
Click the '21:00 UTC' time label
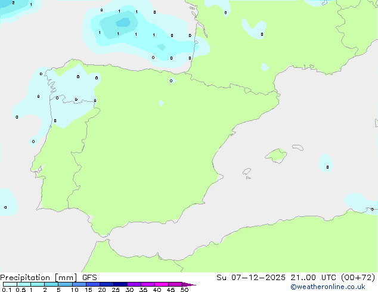click(314, 278)
